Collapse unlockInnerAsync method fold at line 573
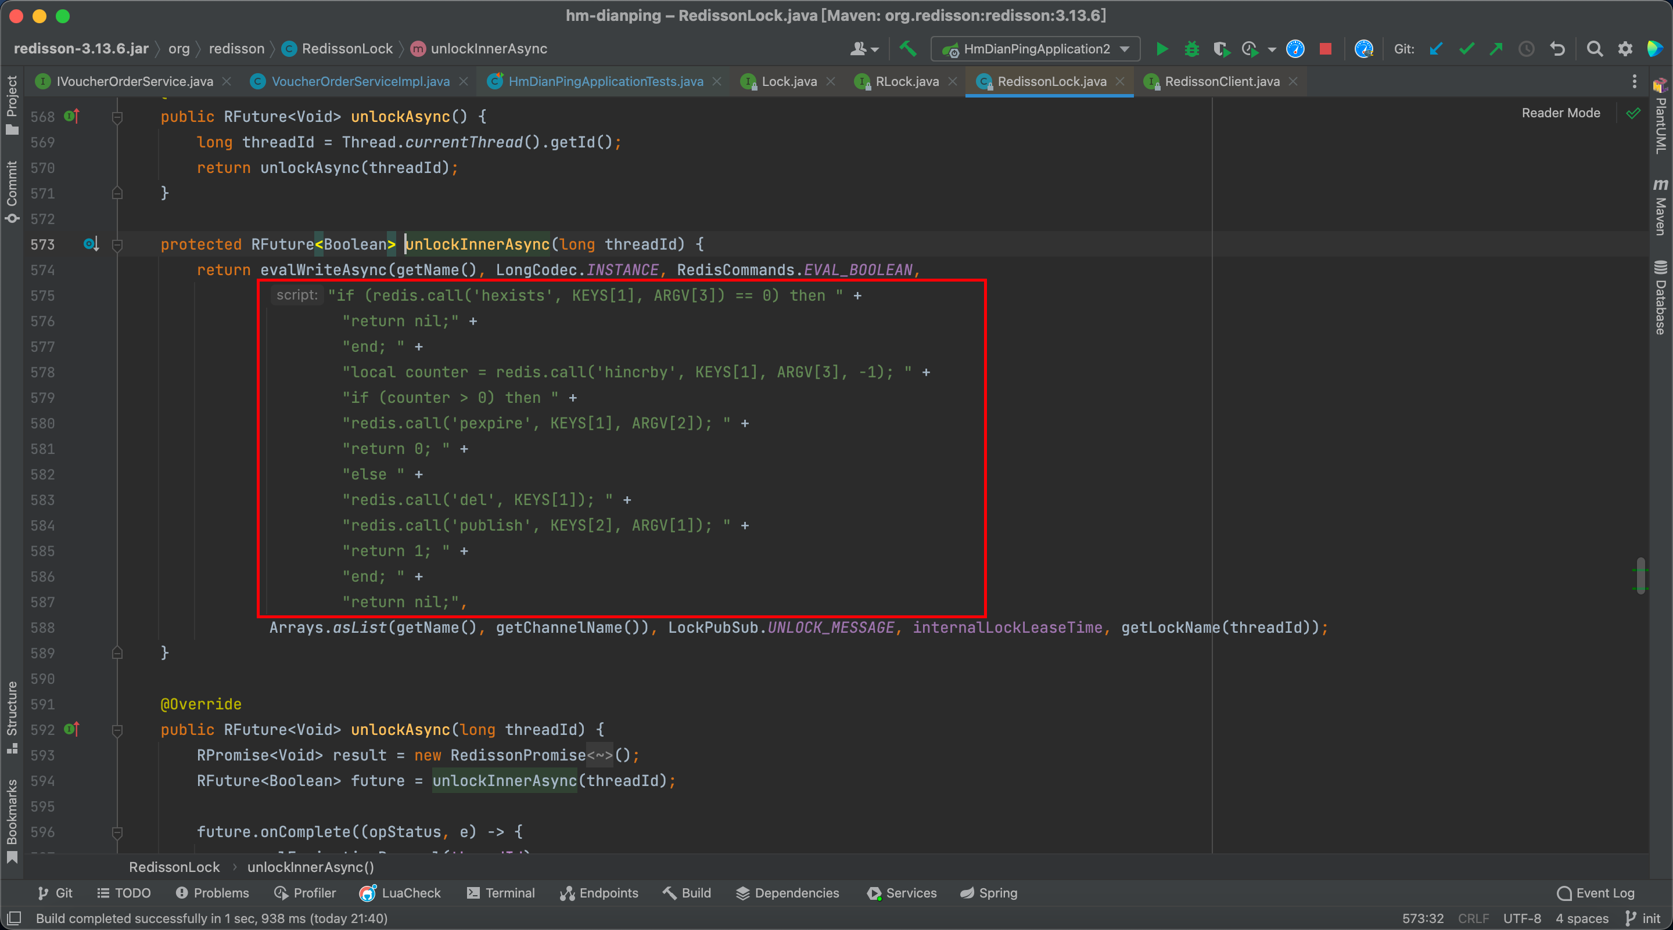This screenshot has height=930, width=1673. [117, 246]
